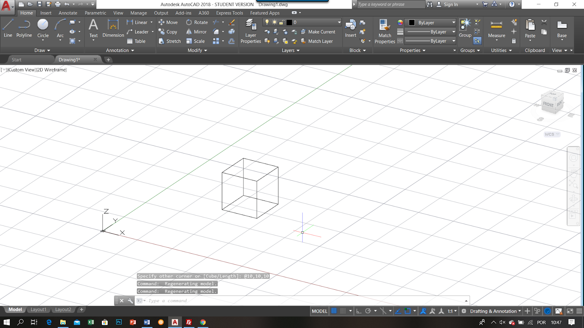Open the Express Tools tab
This screenshot has height=328, width=584.
230,13
